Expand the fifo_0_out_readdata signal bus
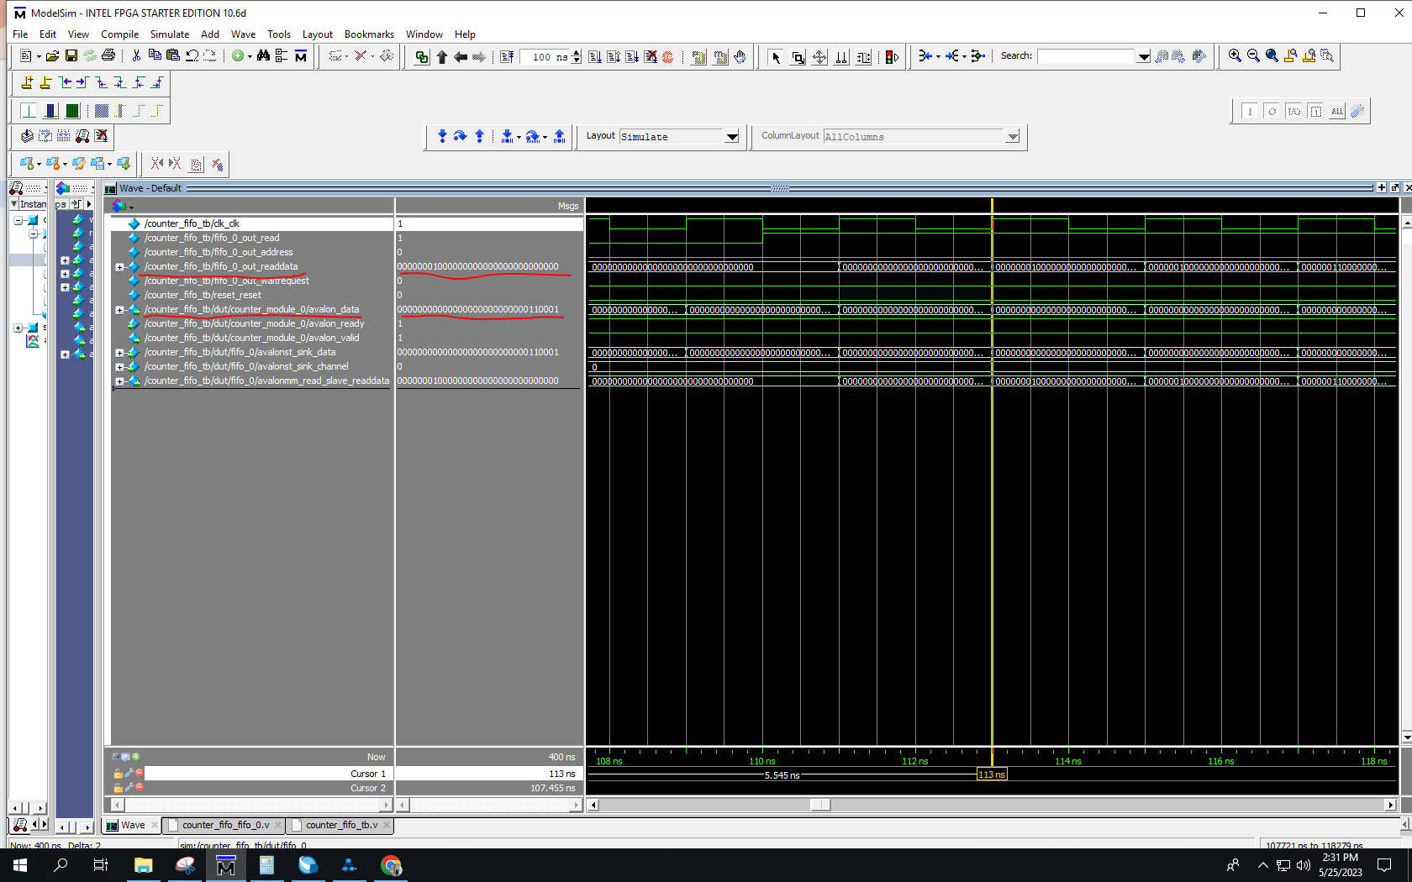 119,267
